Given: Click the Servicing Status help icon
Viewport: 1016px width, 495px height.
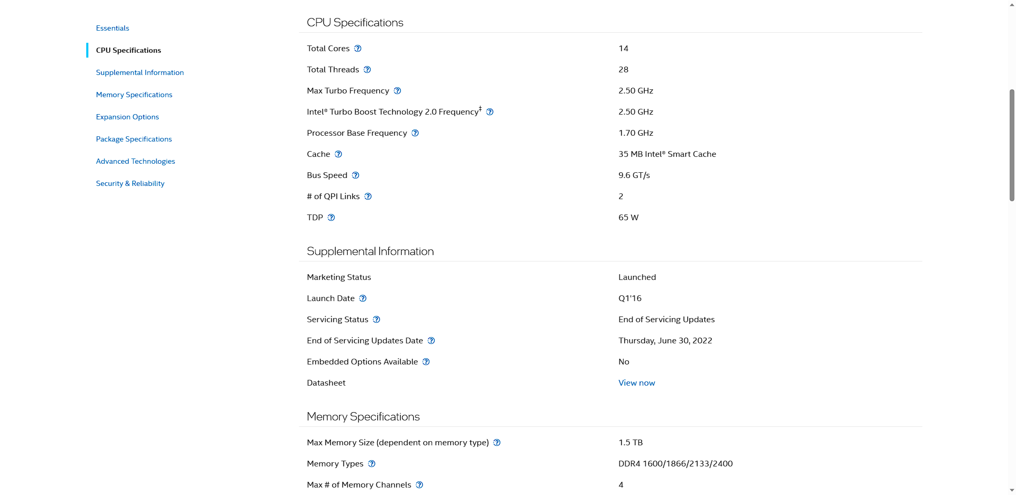Looking at the screenshot, I should pos(377,320).
